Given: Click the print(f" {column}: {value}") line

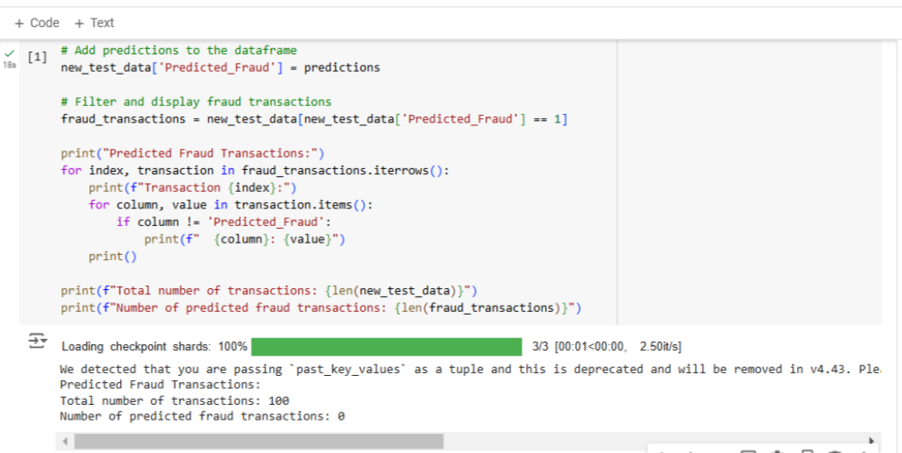Looking at the screenshot, I should tap(245, 239).
